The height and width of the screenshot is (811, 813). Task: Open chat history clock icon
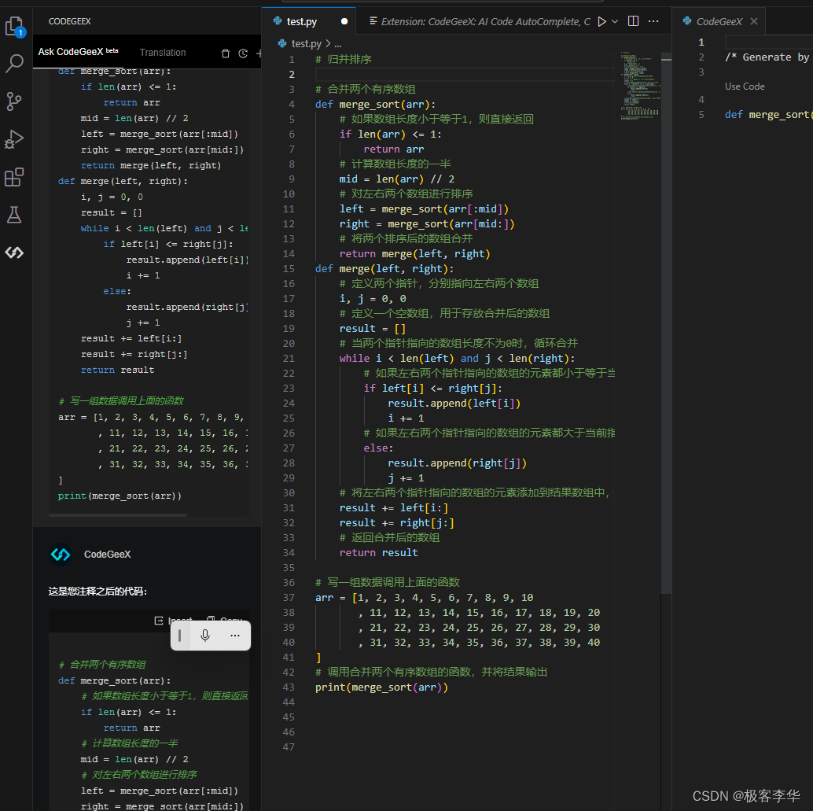click(243, 53)
